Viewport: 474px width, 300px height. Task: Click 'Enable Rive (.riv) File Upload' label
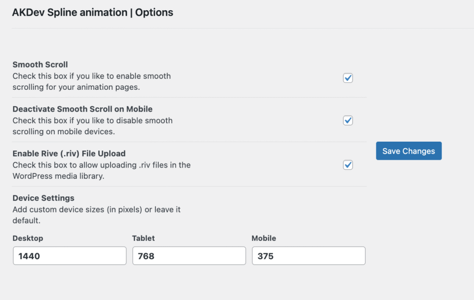[69, 153]
